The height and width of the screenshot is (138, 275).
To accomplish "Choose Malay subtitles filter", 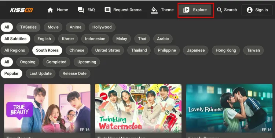I will pyautogui.click(x=121, y=39).
